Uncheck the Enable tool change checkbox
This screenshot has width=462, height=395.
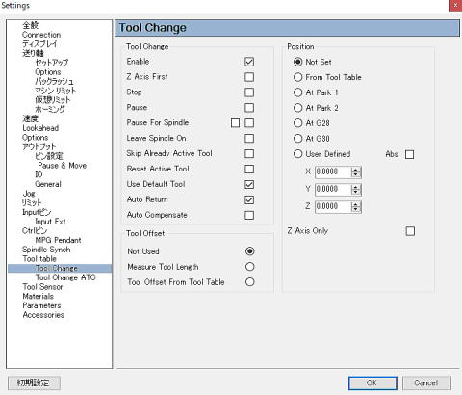[249, 62]
